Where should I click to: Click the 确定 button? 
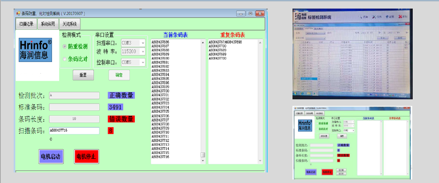119,75
